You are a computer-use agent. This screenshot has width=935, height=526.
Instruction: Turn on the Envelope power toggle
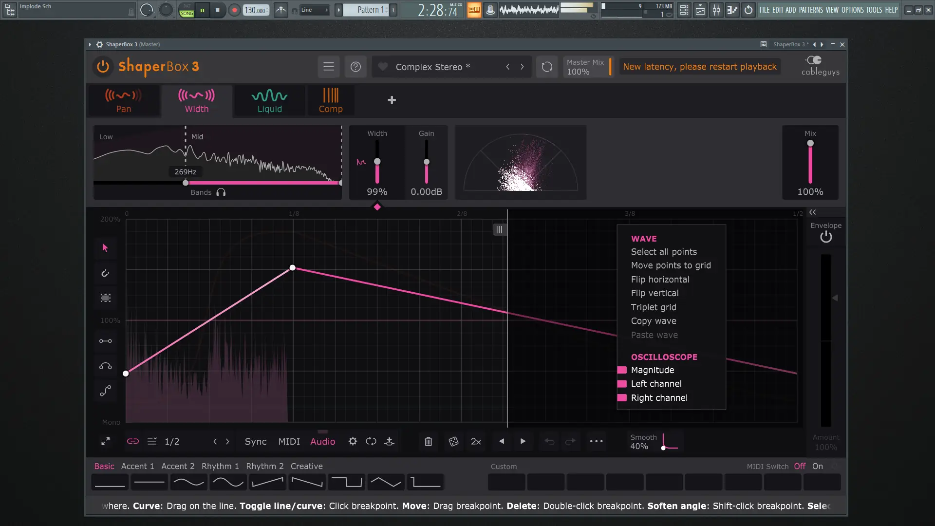point(826,237)
